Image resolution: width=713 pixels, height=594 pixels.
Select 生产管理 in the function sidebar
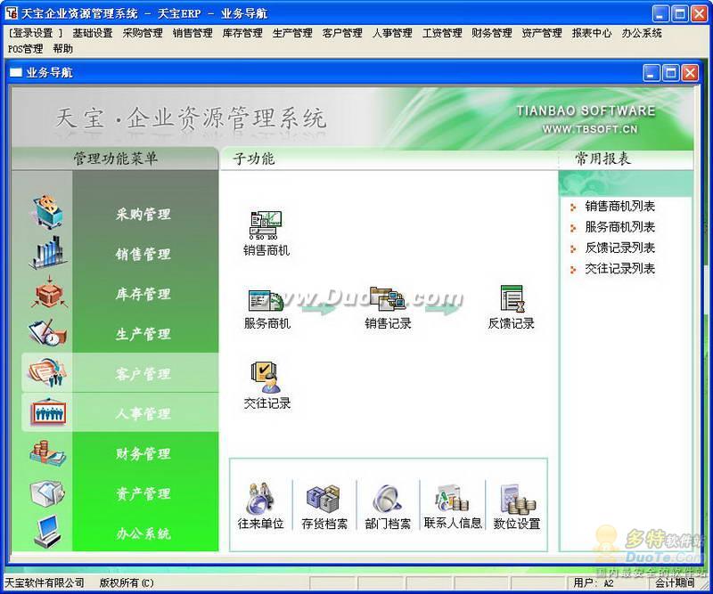pyautogui.click(x=143, y=334)
